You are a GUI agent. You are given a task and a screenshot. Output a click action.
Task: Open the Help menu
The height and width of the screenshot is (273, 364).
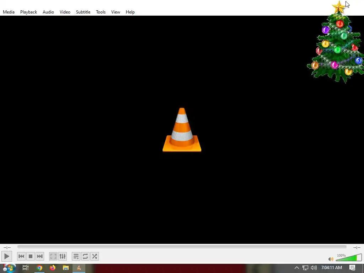point(130,12)
